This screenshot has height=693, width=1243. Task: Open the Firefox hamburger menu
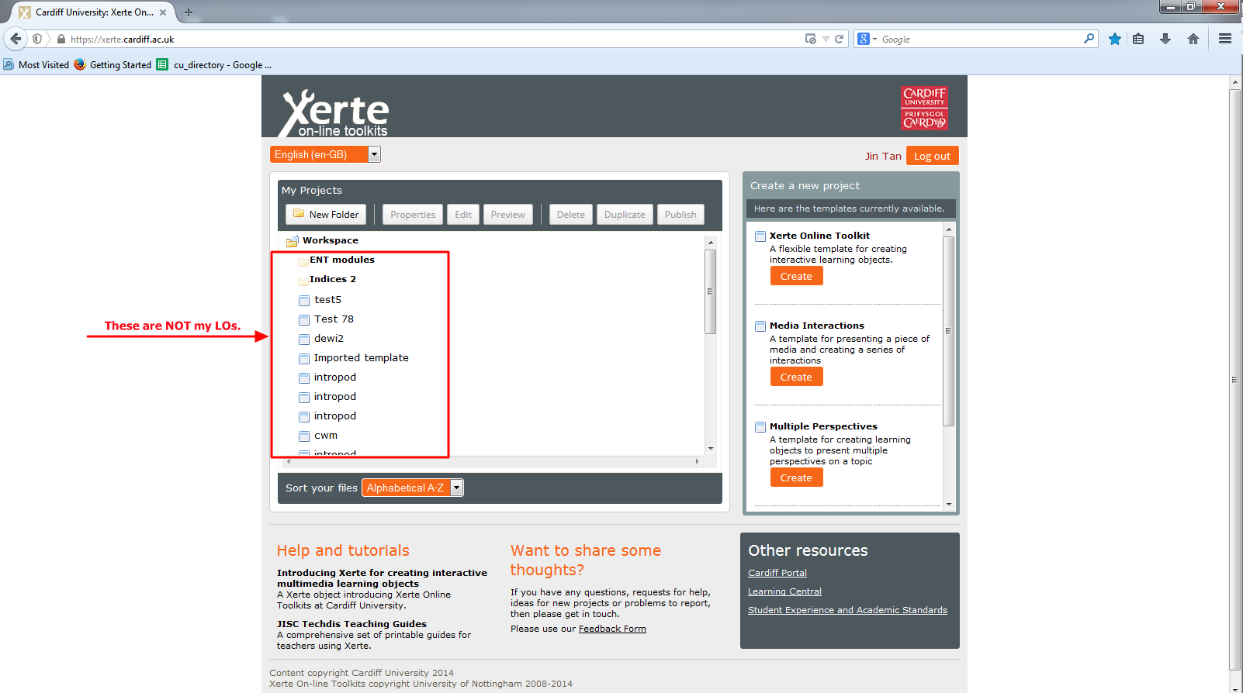click(1225, 39)
